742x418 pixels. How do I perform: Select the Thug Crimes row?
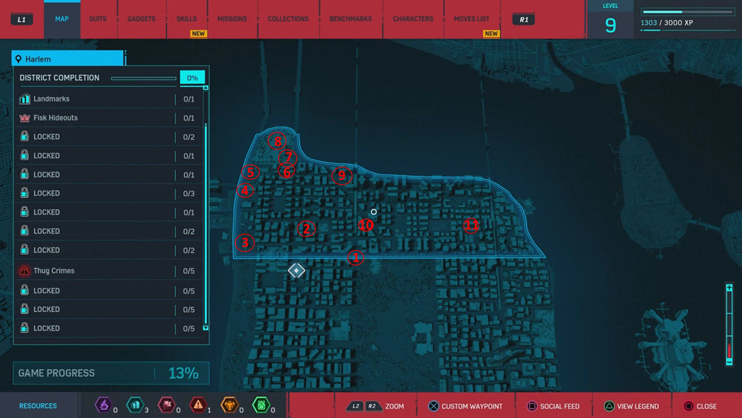(108, 271)
